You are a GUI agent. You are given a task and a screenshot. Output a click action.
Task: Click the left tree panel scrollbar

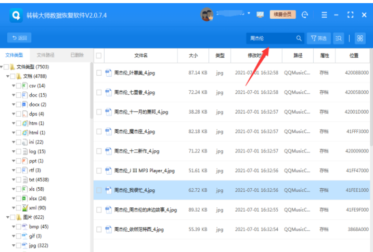coord(92,90)
